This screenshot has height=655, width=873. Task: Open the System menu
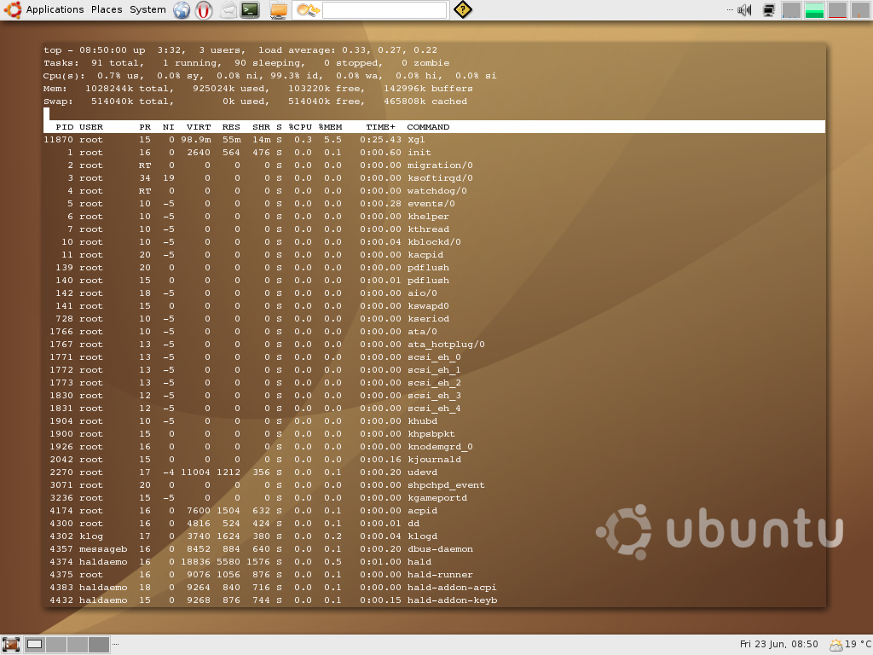[147, 9]
